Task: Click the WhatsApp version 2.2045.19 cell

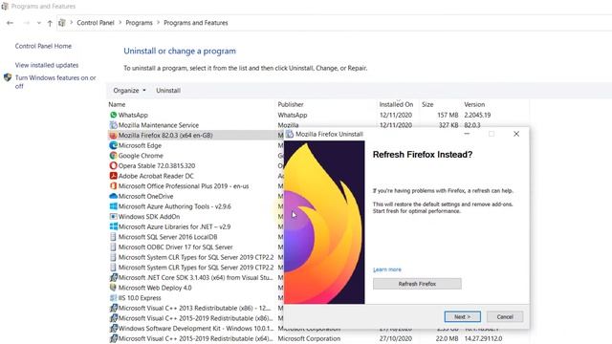Action: [477, 115]
